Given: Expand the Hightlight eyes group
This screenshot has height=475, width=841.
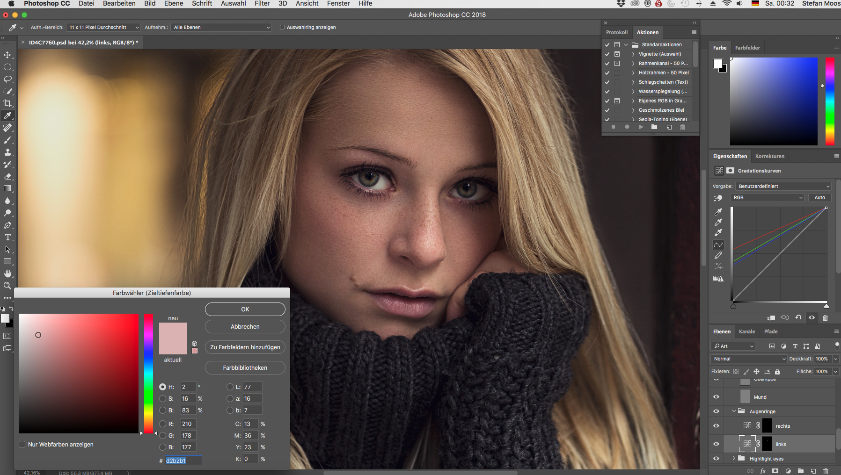Looking at the screenshot, I should pos(734,459).
